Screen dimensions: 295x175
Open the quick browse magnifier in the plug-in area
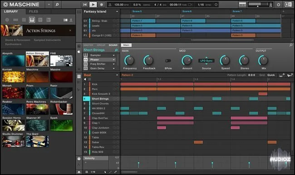pyautogui.click(x=291, y=45)
